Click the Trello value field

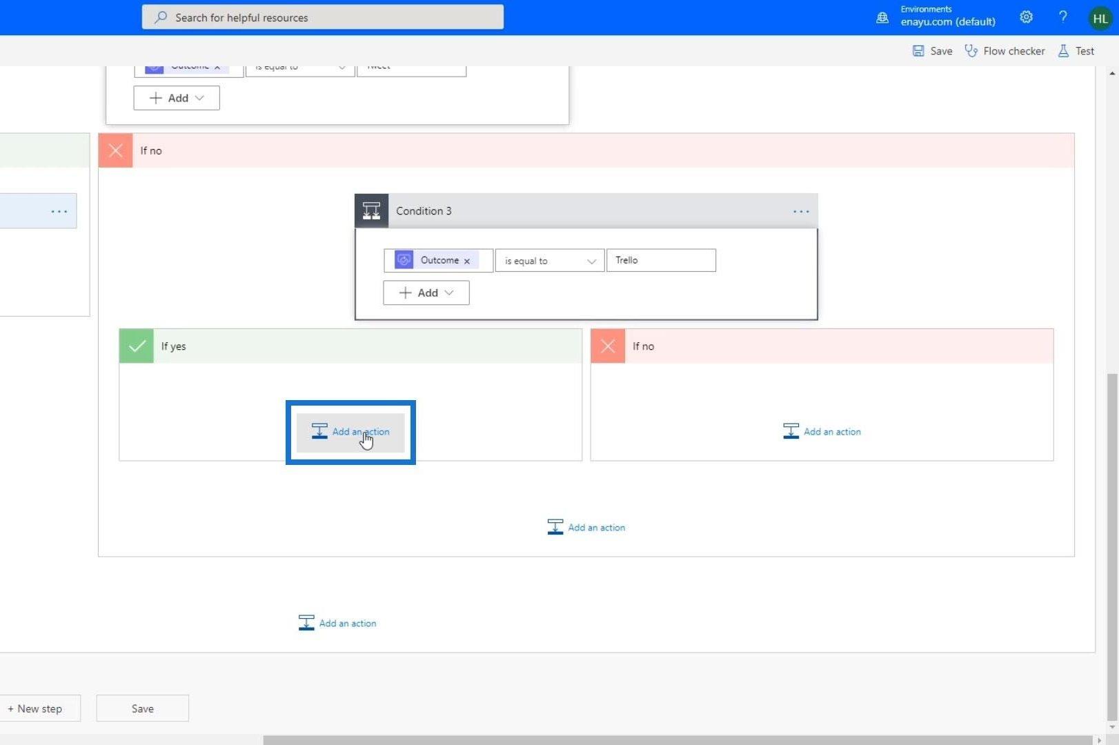661,260
